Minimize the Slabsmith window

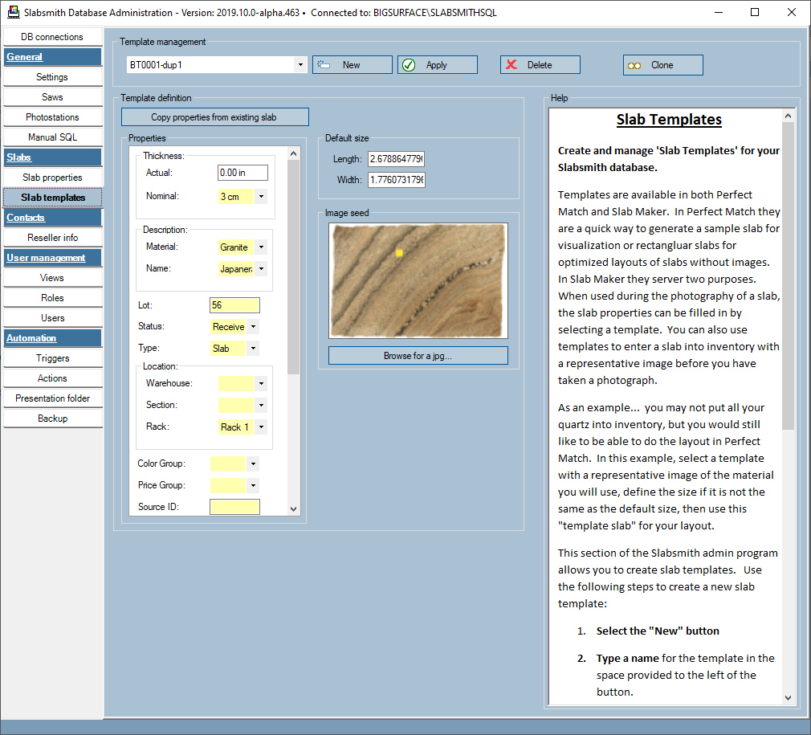click(719, 12)
